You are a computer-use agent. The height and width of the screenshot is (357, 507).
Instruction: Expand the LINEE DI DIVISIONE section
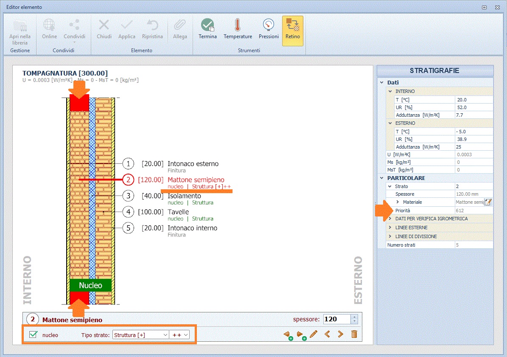pyautogui.click(x=390, y=236)
